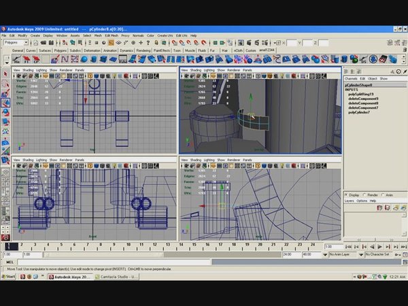
Task: Open the Edit Mesh menu
Action: (x=112, y=35)
